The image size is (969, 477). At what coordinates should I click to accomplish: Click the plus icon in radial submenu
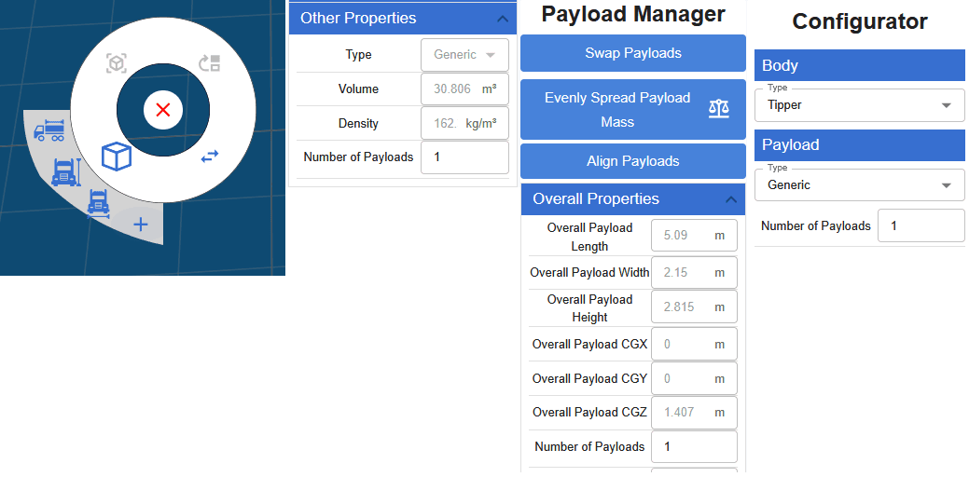(141, 225)
